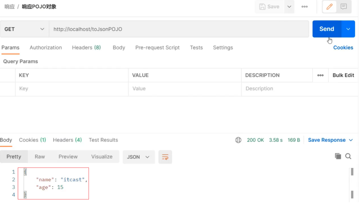This screenshot has height=206, width=359.
Task: Expand the Send button options chevron
Action: (x=348, y=29)
